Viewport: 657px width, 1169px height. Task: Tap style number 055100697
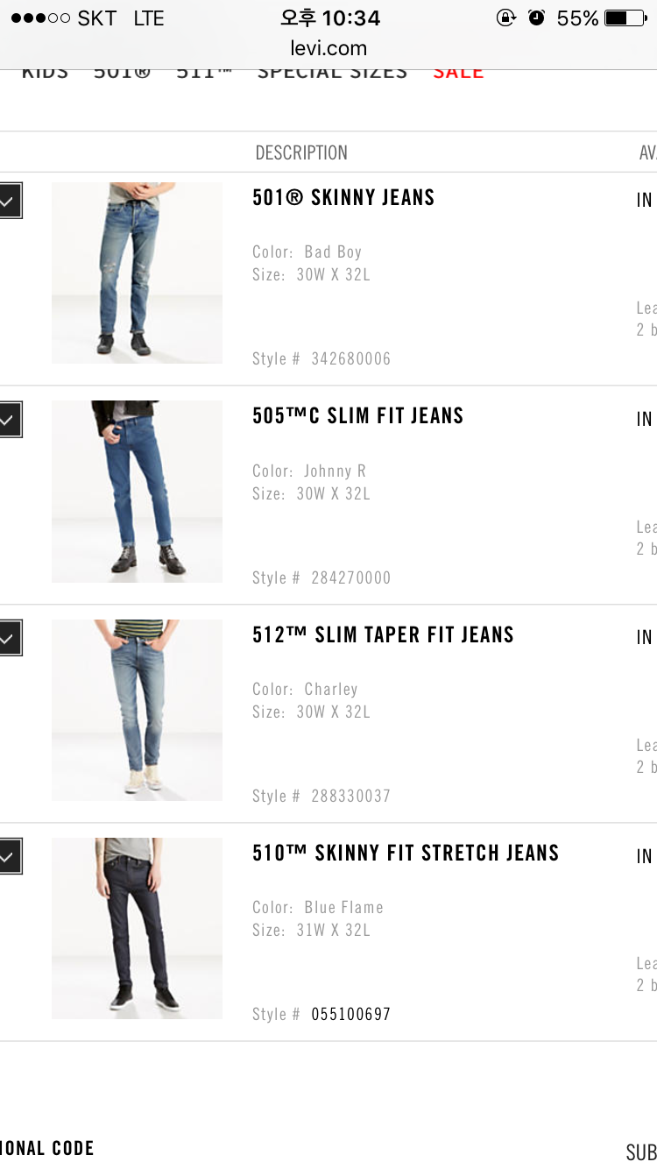tap(351, 1014)
